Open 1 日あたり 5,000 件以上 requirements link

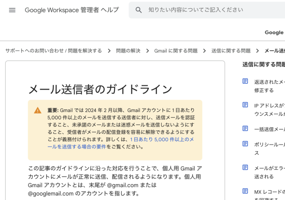[x=121, y=143]
